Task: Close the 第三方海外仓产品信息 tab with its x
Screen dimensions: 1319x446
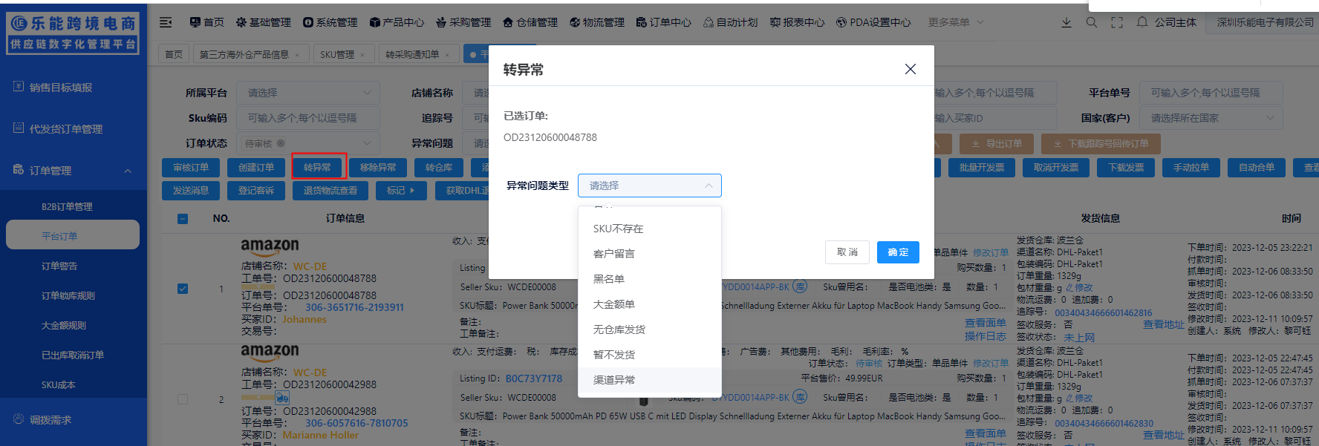Action: 297,55
